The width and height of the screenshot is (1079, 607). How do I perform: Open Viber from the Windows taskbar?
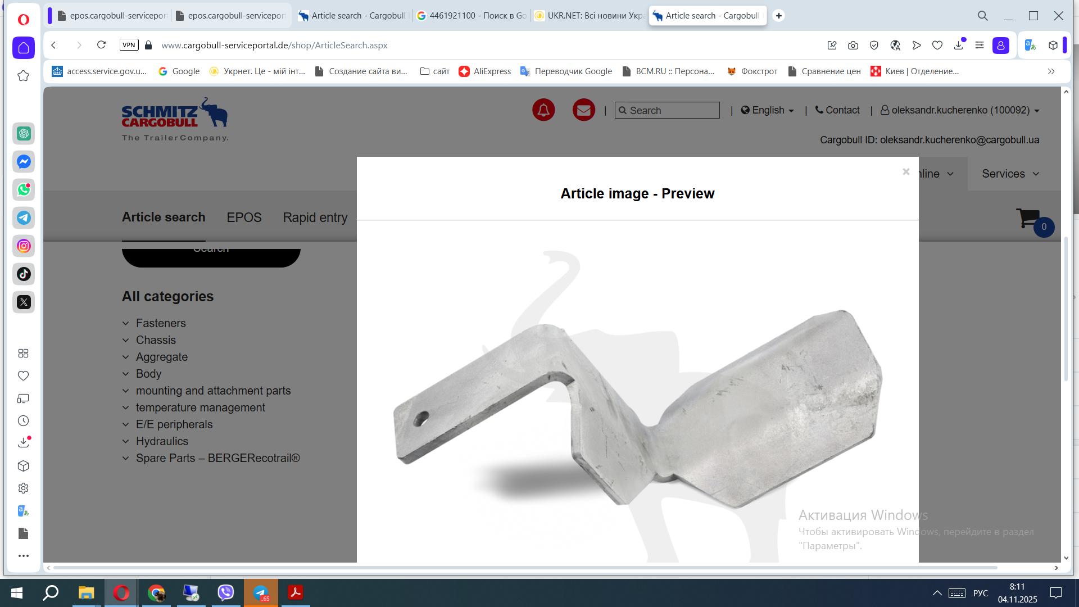click(225, 592)
